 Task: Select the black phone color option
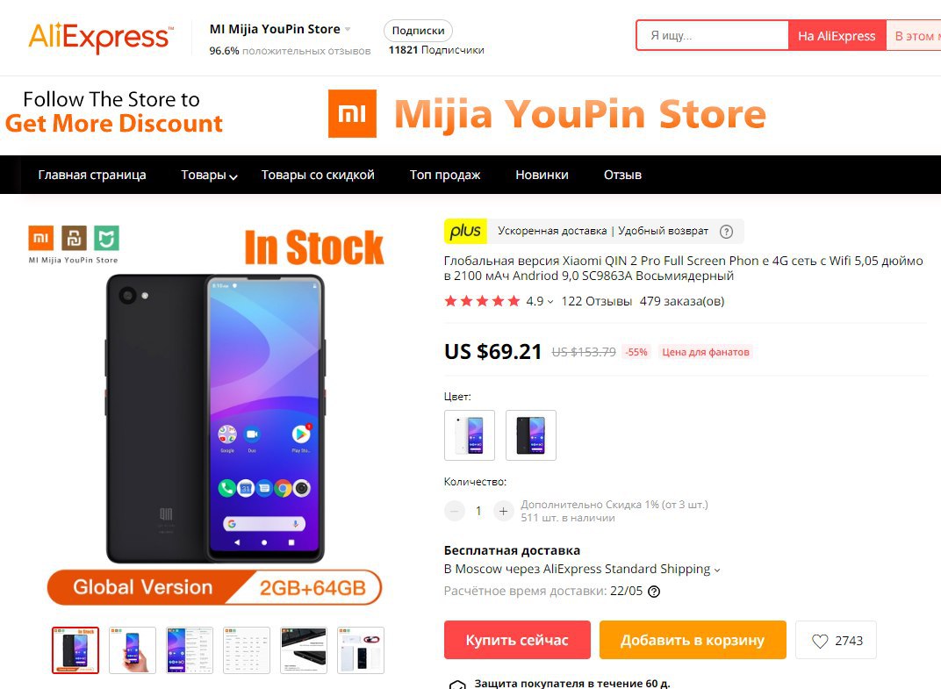click(530, 435)
